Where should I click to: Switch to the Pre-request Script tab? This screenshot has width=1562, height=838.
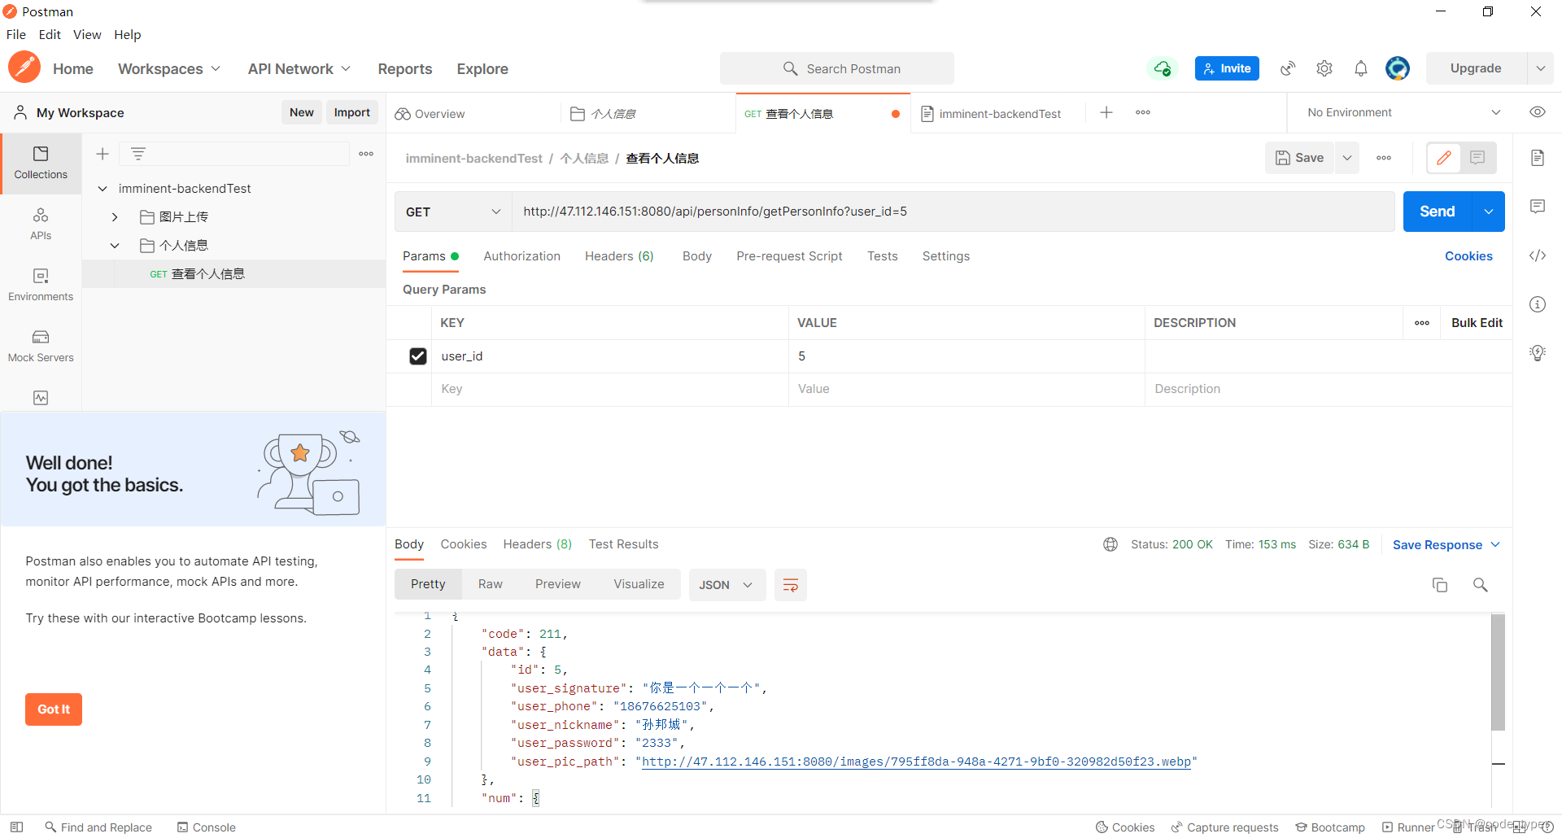tap(789, 256)
